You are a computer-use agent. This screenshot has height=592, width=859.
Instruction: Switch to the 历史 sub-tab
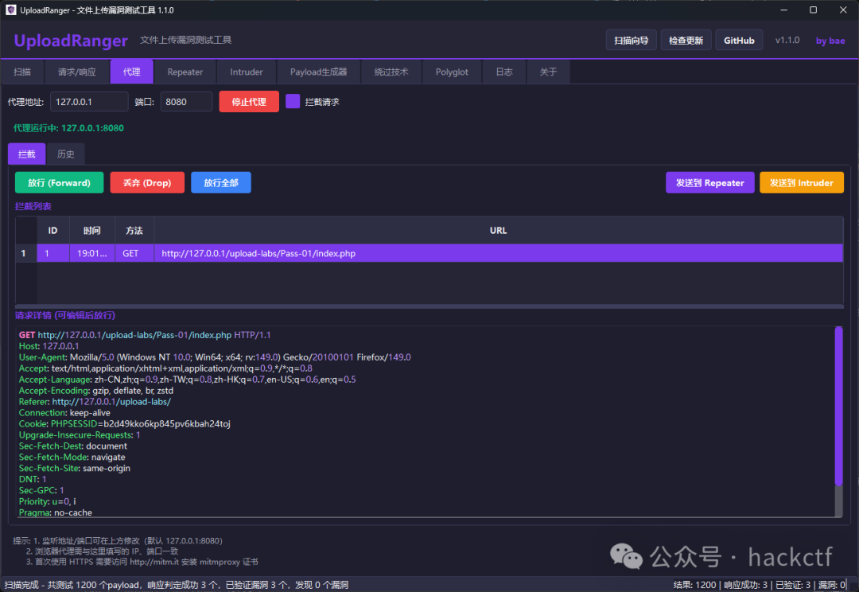66,154
